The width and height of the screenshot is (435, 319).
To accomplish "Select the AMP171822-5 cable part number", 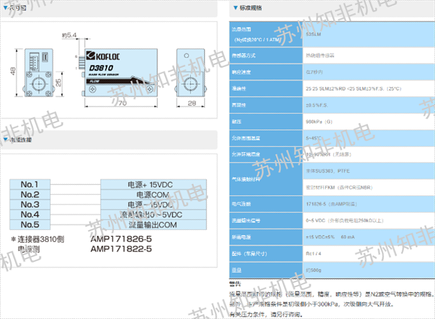I will [121, 249].
